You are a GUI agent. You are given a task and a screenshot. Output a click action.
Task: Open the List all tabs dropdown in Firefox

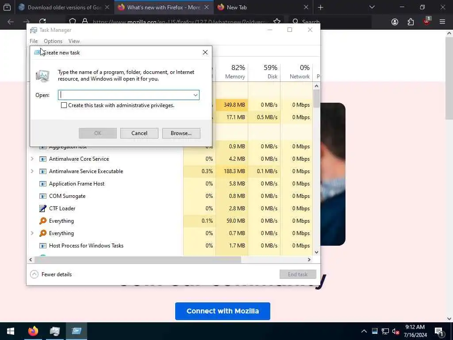coord(372,7)
